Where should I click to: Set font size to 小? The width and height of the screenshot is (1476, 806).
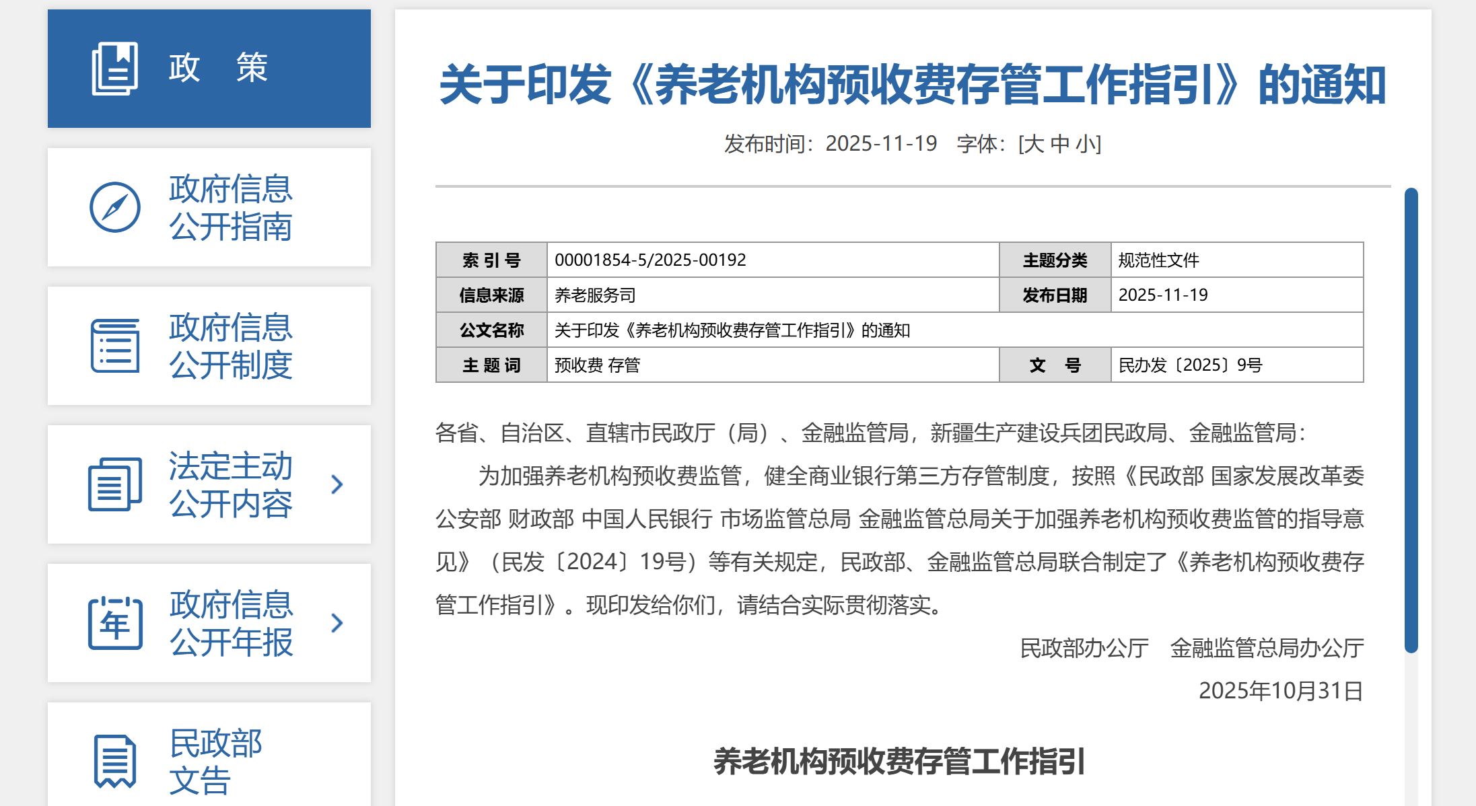tap(1085, 144)
